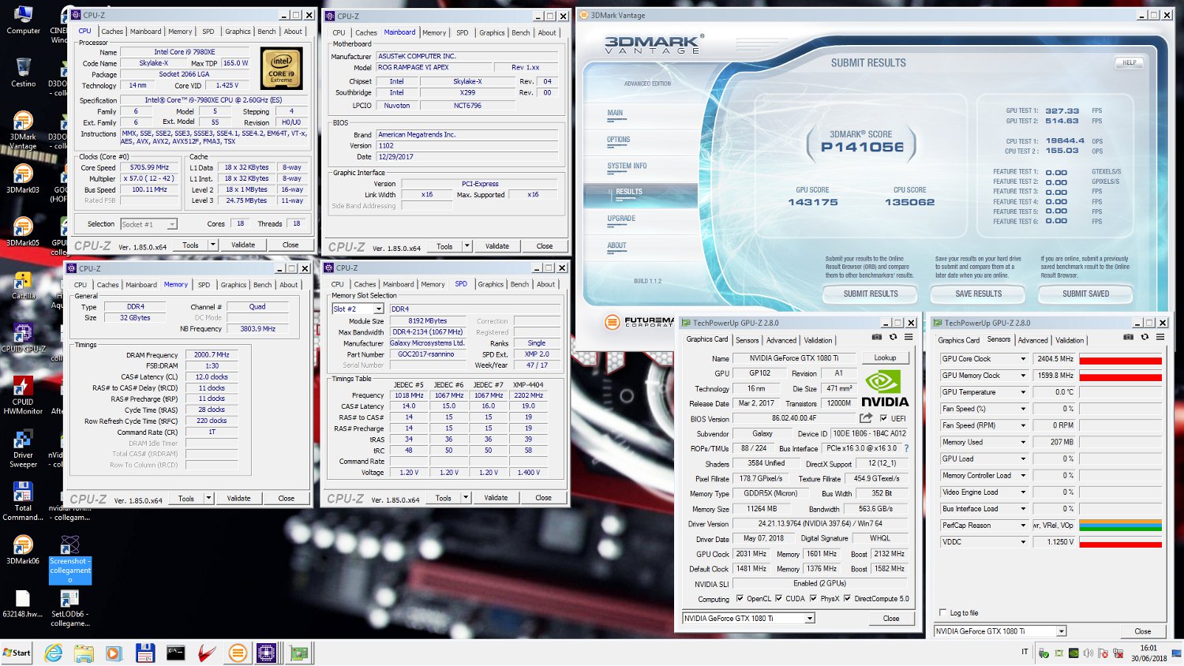The height and width of the screenshot is (666, 1184).
Task: Click screenshot camera icon in GPU-Z Graphics Card window
Action: tap(876, 337)
